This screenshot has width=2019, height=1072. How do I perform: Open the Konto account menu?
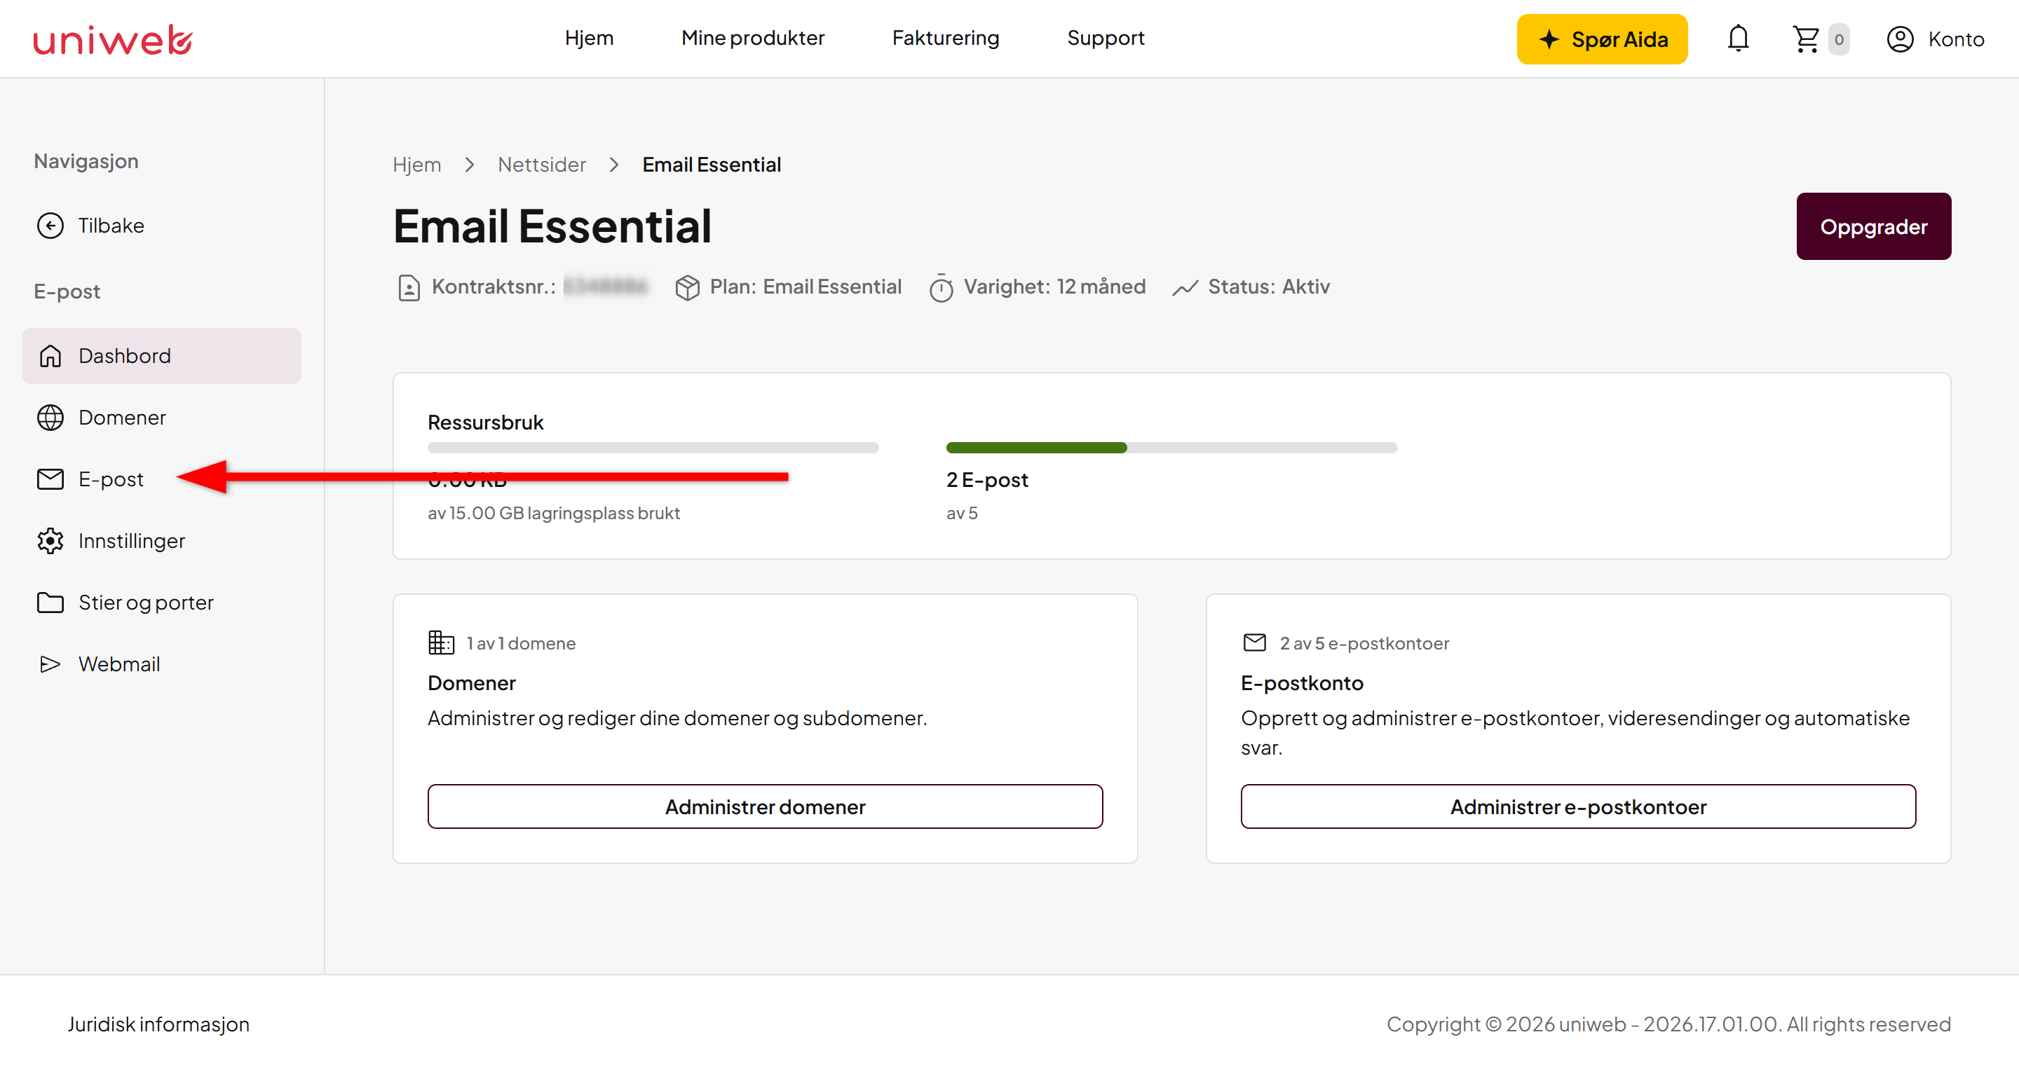[1934, 39]
